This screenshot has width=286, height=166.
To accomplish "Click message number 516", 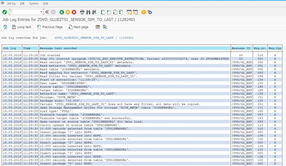I will click(x=260, y=55).
